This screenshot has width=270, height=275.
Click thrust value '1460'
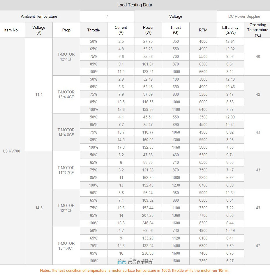coord(176,147)
